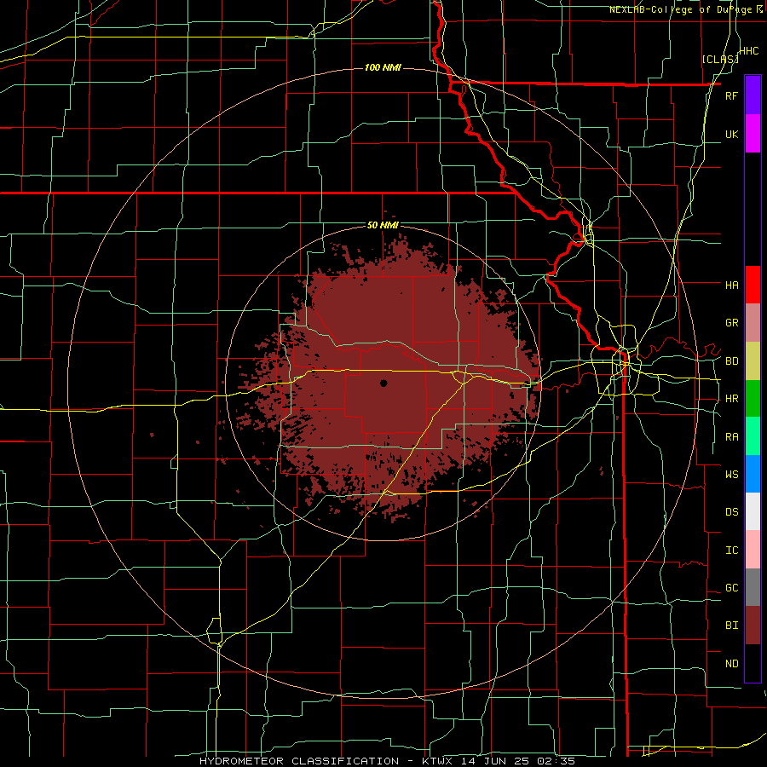Click the WS blue legend swatch
The width and height of the screenshot is (767, 767).
click(x=753, y=474)
